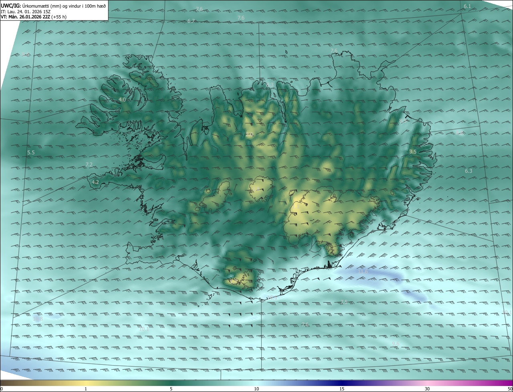Click the 3.5 value in East Iceland

(413, 152)
